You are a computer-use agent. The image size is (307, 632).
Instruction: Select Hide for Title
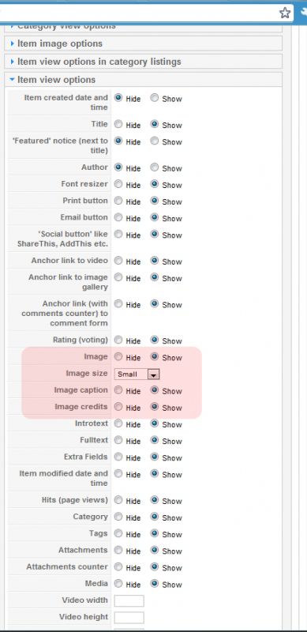click(x=118, y=124)
